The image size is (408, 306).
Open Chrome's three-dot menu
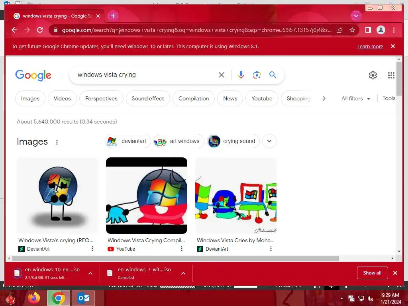pos(394,30)
